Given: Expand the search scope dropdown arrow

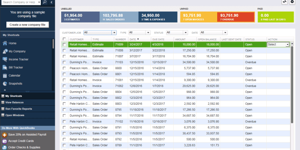Looking at the screenshot, I should (39, 2).
